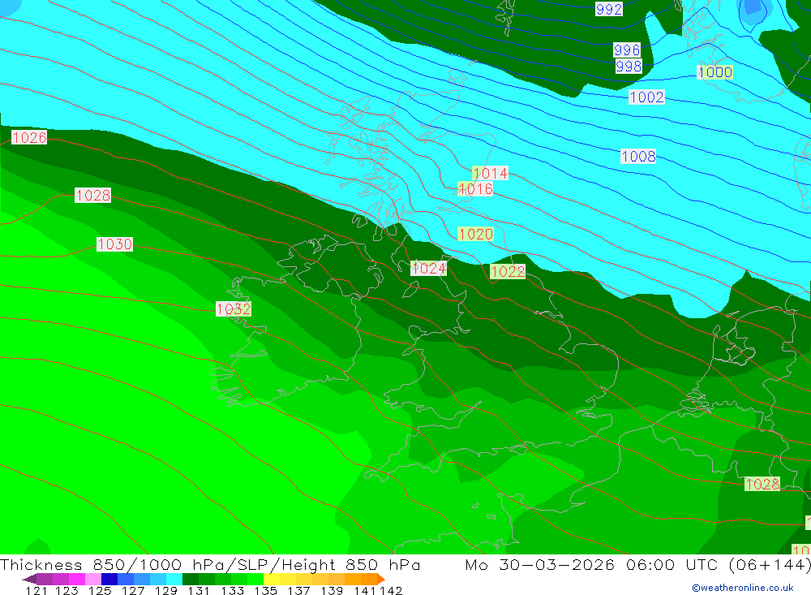Click the 1028 label over the continent

pyautogui.click(x=762, y=484)
